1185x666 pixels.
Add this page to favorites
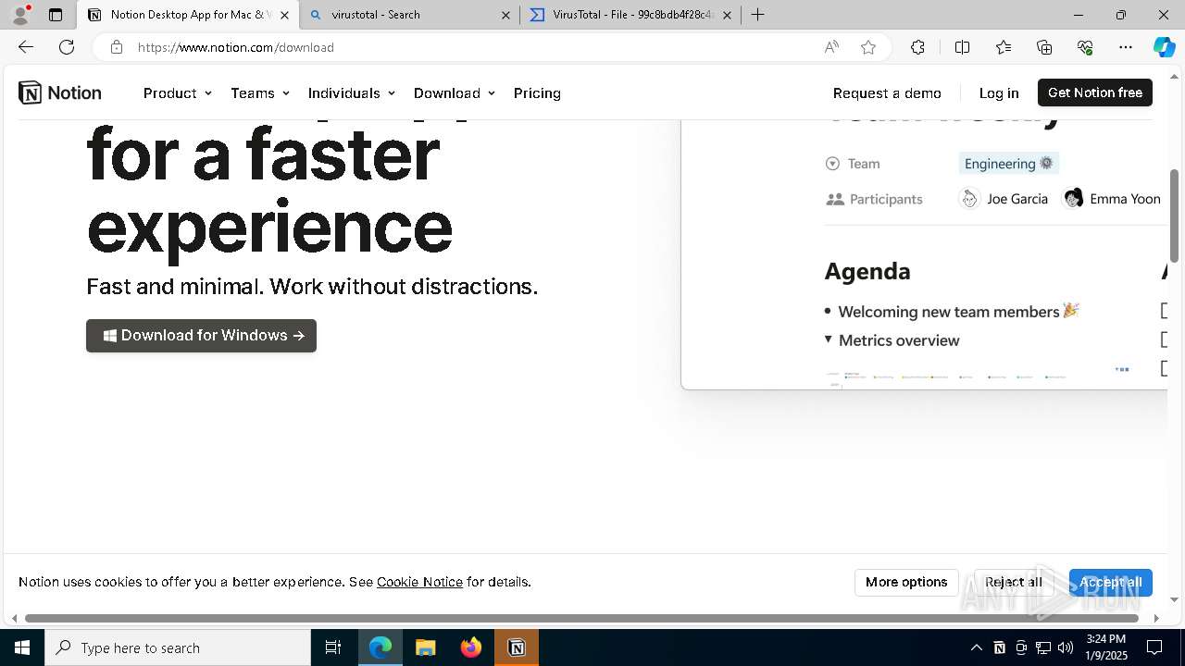[868, 47]
